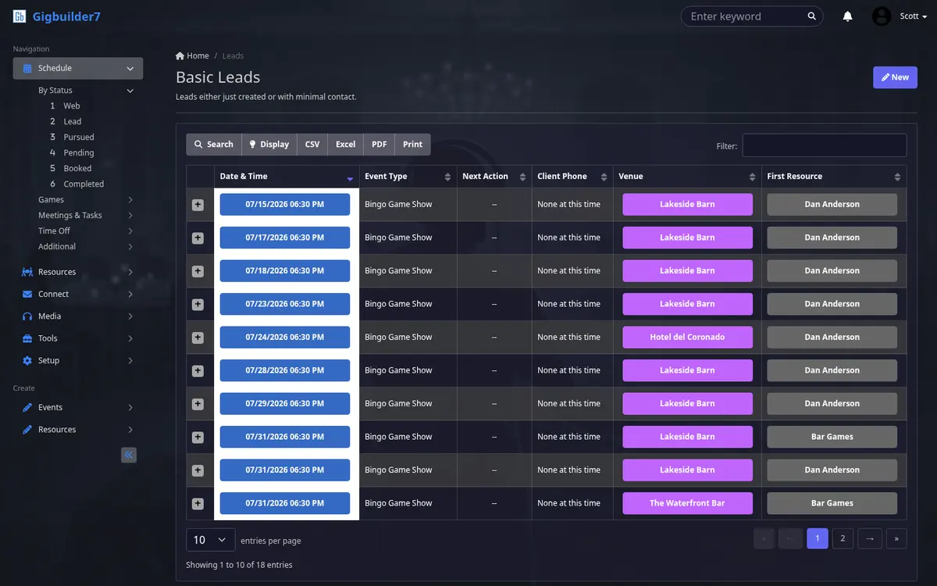Click Bar Games resource in The Waterfront Bar row
937x586 pixels.
click(x=832, y=503)
